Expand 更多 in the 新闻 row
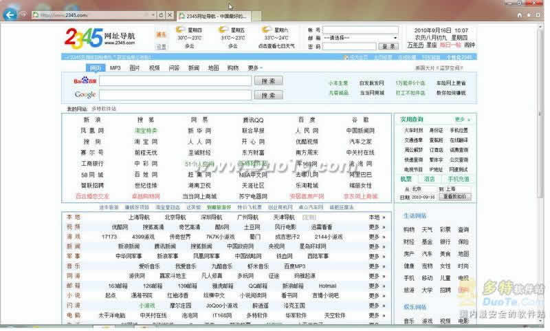This screenshot has width=550, height=331. [377, 247]
